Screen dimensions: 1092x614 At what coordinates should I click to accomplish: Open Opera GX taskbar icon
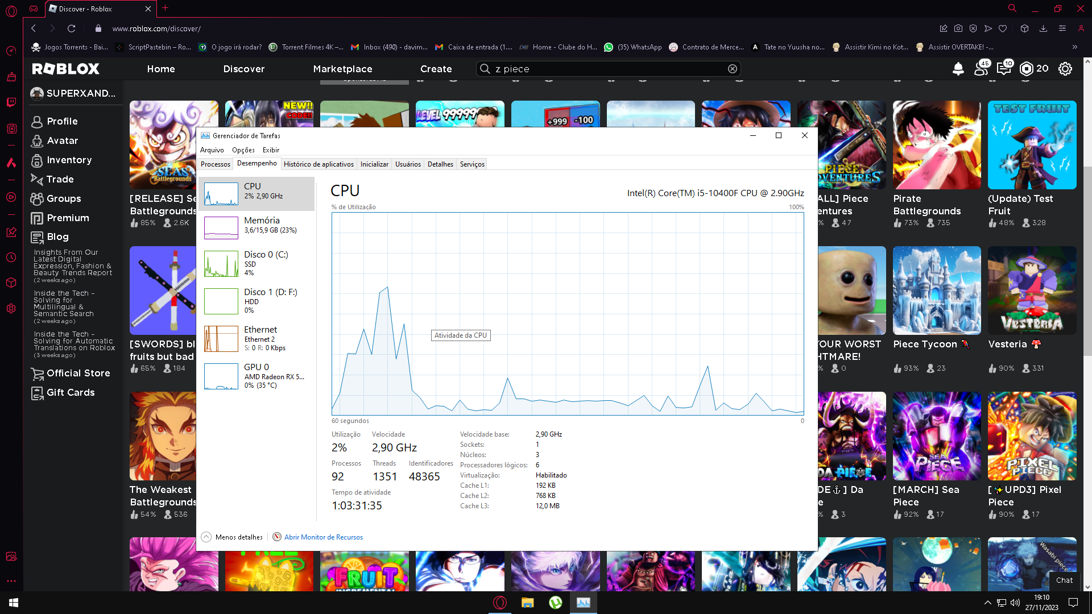pyautogui.click(x=500, y=603)
